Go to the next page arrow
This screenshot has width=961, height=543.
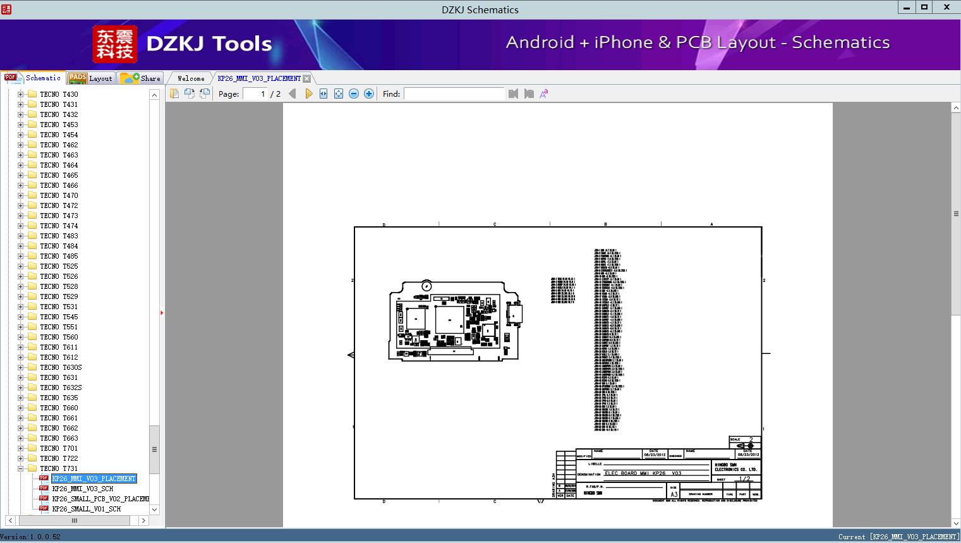pos(308,94)
